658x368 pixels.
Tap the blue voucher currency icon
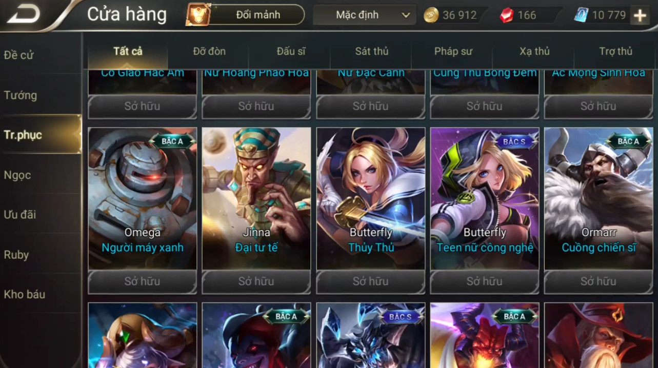point(582,15)
